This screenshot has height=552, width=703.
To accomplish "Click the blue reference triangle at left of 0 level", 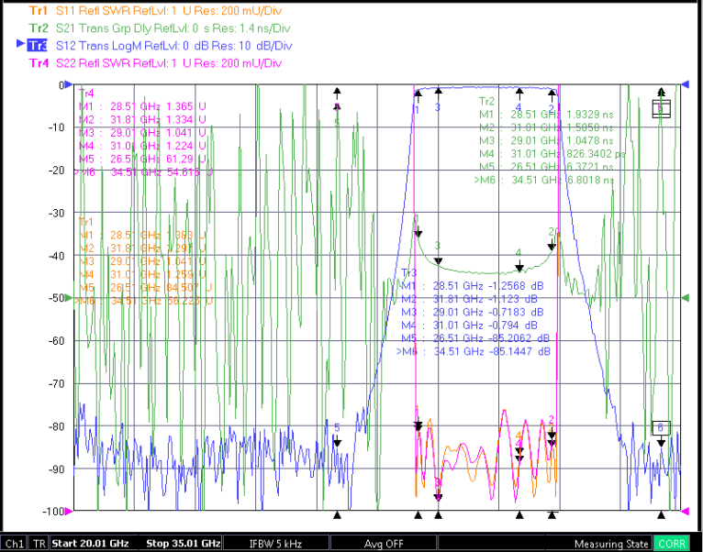I will [x=68, y=84].
